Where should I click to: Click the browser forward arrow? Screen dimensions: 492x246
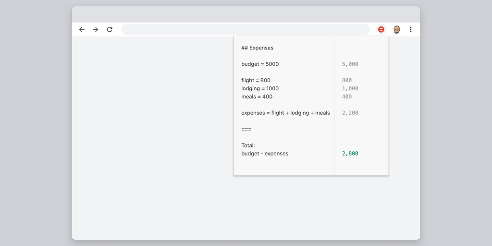pos(96,29)
